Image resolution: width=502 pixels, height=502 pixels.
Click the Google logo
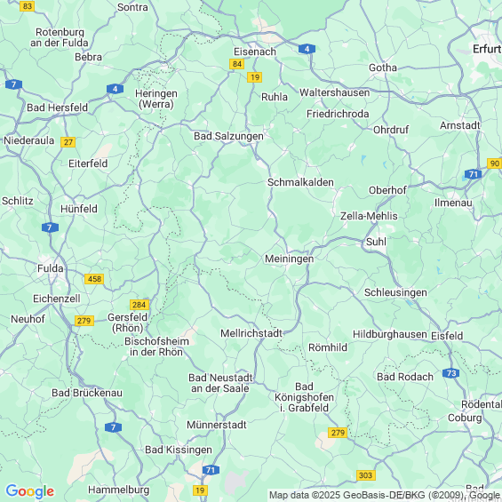(x=30, y=491)
